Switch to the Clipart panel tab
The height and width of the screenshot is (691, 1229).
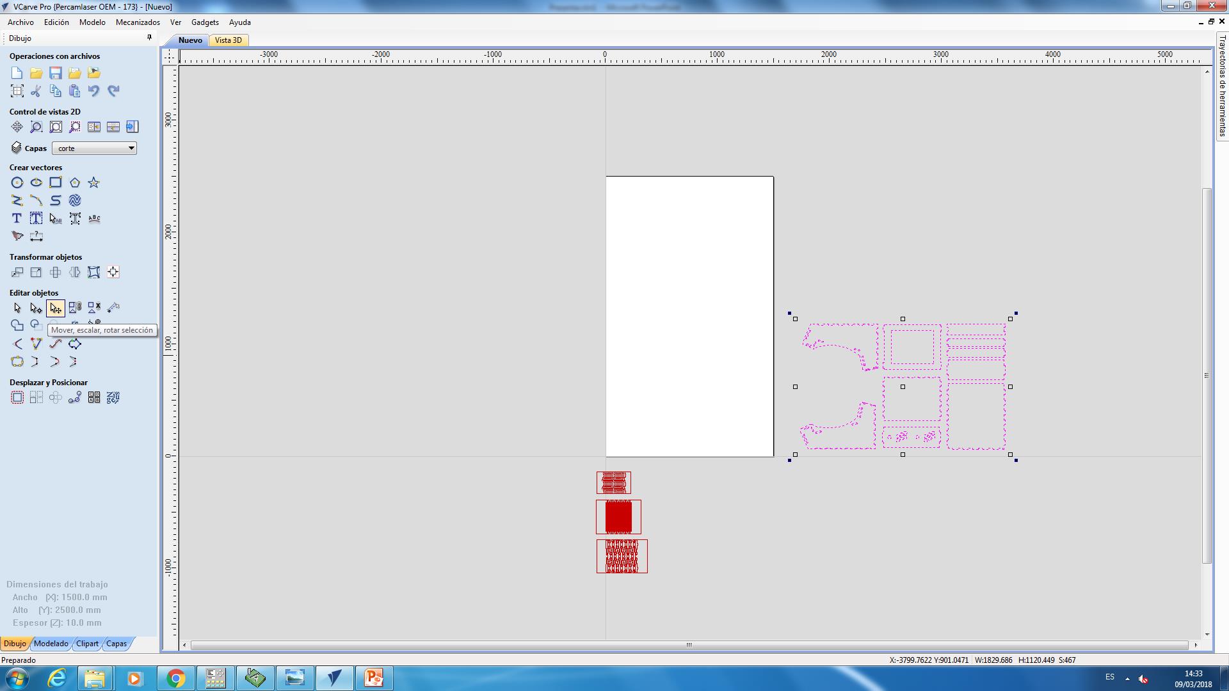click(x=87, y=644)
